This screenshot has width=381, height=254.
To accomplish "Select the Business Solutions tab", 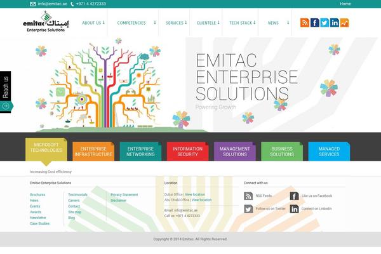I will click(282, 151).
